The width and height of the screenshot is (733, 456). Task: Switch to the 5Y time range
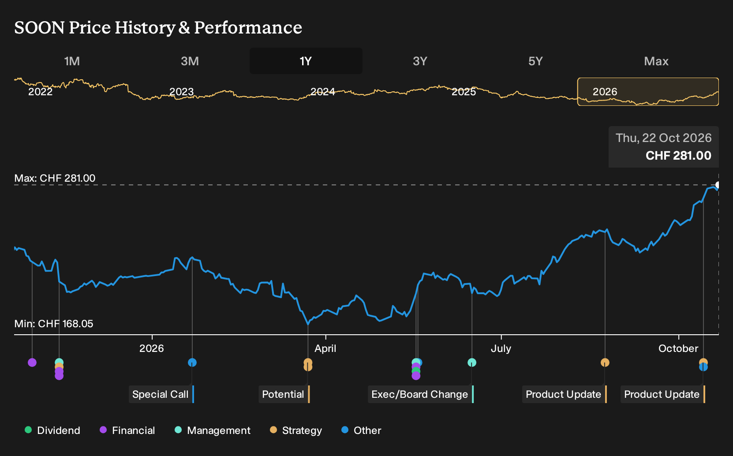(x=535, y=61)
